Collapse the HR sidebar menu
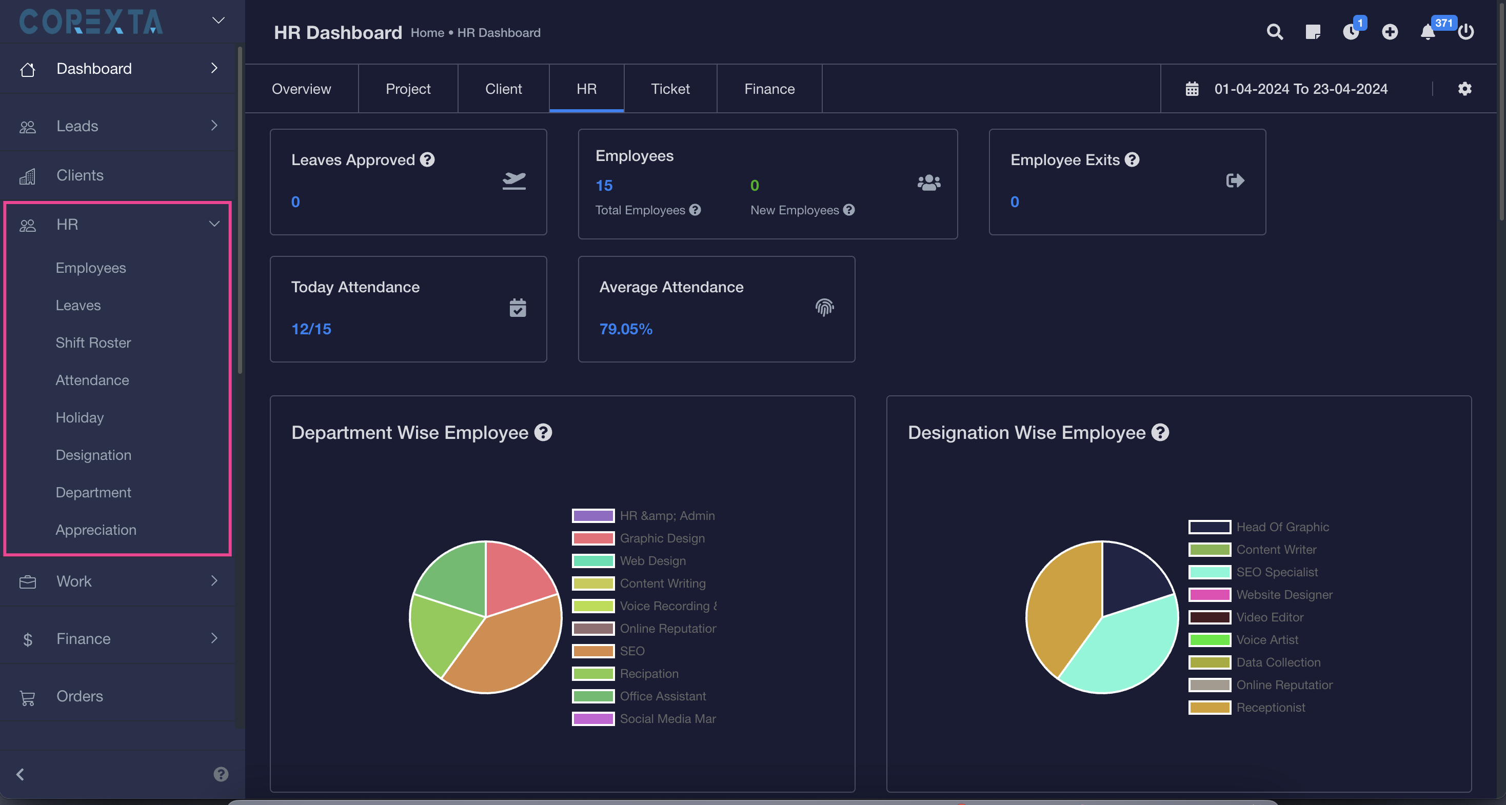The width and height of the screenshot is (1506, 805). click(x=214, y=224)
